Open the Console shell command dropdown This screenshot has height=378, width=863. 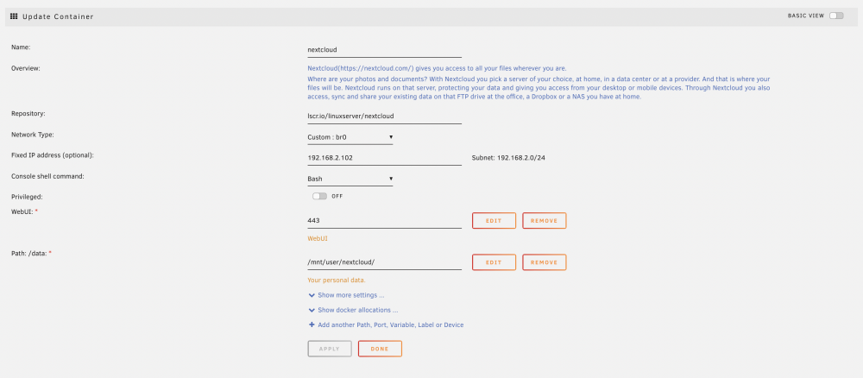[x=350, y=179]
